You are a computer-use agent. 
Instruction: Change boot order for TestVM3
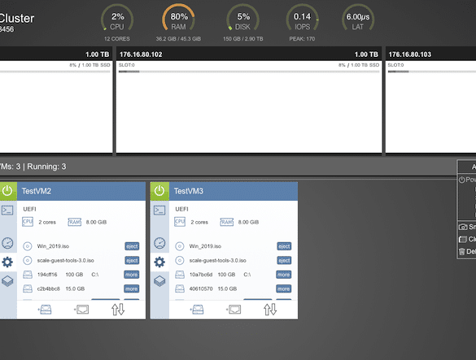pyautogui.click(x=270, y=310)
